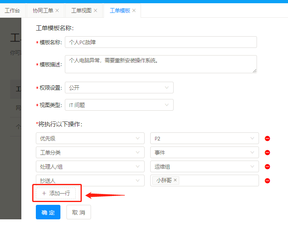Delete the 抄送人 row with red minus icon
288x231 pixels.
(267, 181)
